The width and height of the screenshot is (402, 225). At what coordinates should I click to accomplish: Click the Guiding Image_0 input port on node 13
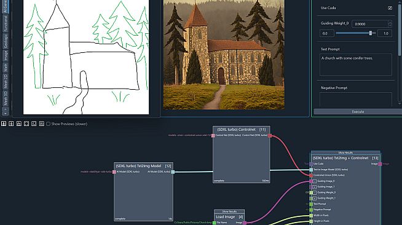click(311, 181)
